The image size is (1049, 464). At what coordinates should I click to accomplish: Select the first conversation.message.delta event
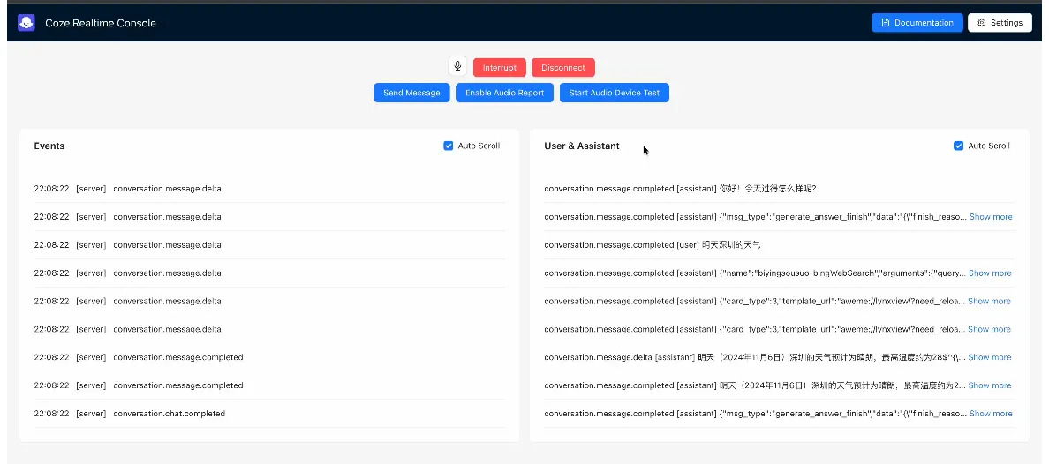coord(269,189)
